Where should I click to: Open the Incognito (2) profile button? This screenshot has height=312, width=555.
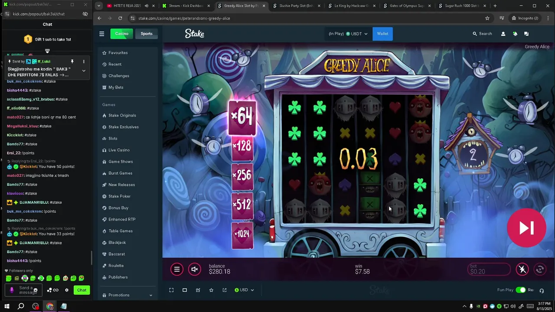click(525, 18)
